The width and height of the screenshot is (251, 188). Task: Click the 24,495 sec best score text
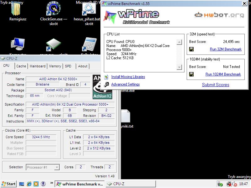(231, 42)
